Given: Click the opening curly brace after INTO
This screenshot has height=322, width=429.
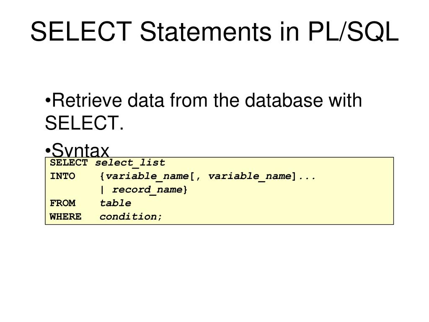Looking at the screenshot, I should pyautogui.click(x=102, y=176).
